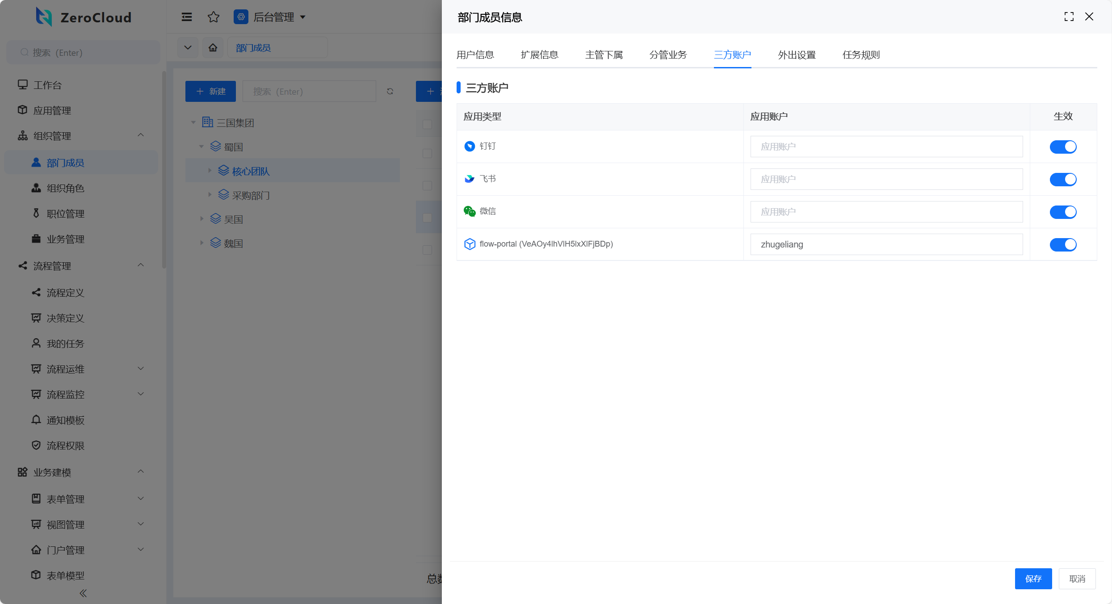
Task: Click the hamburger menu fold icon
Action: click(x=187, y=17)
